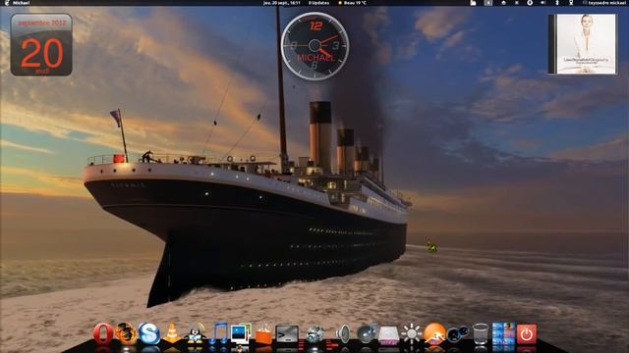Click the volume icon in top panel
The image size is (629, 353).
[543, 3]
